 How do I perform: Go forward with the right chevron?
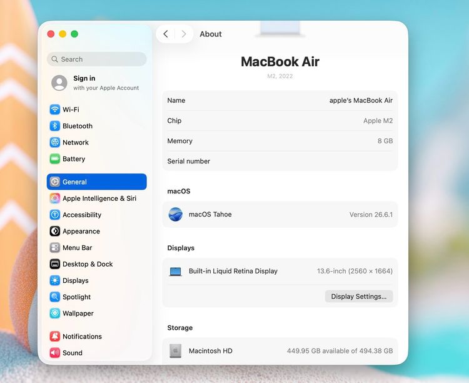tap(184, 34)
